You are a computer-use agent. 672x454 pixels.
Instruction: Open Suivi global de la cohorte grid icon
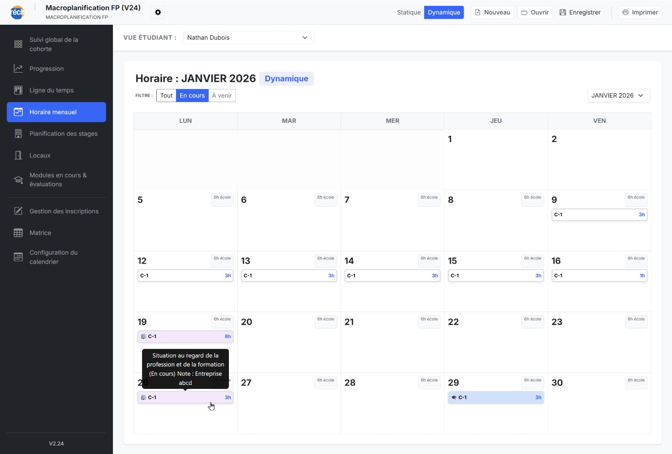coord(18,44)
